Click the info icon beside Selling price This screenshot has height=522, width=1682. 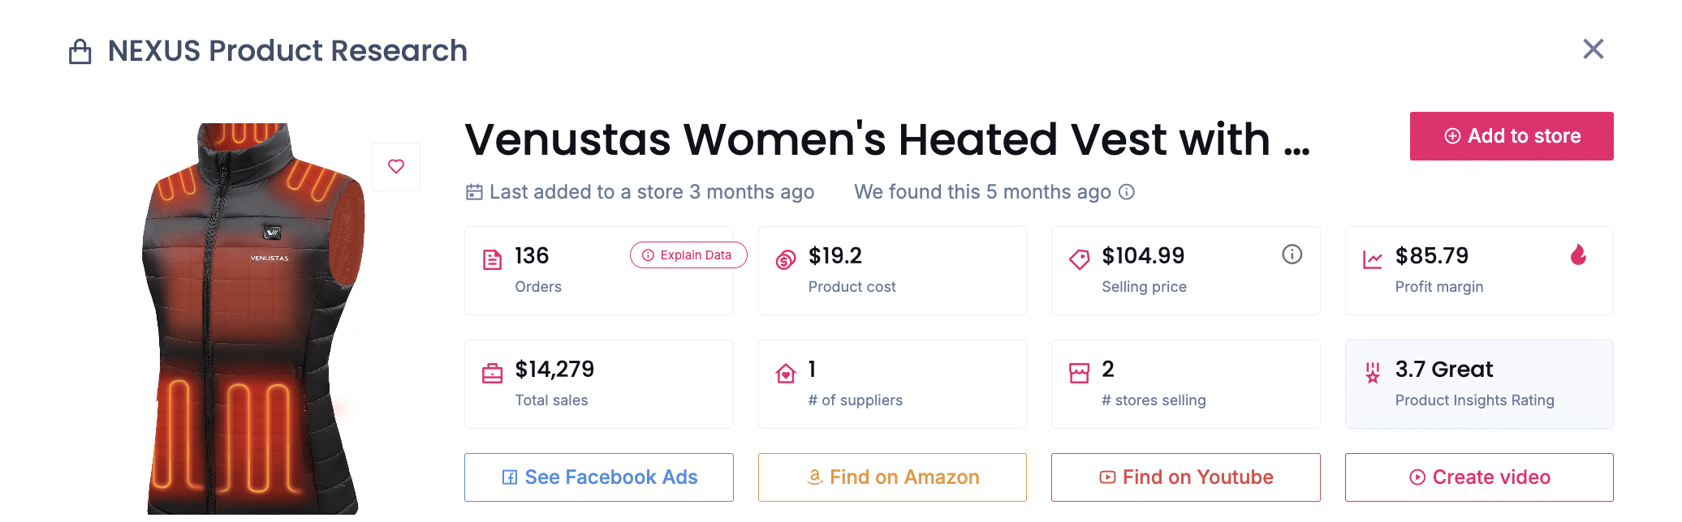(x=1292, y=255)
